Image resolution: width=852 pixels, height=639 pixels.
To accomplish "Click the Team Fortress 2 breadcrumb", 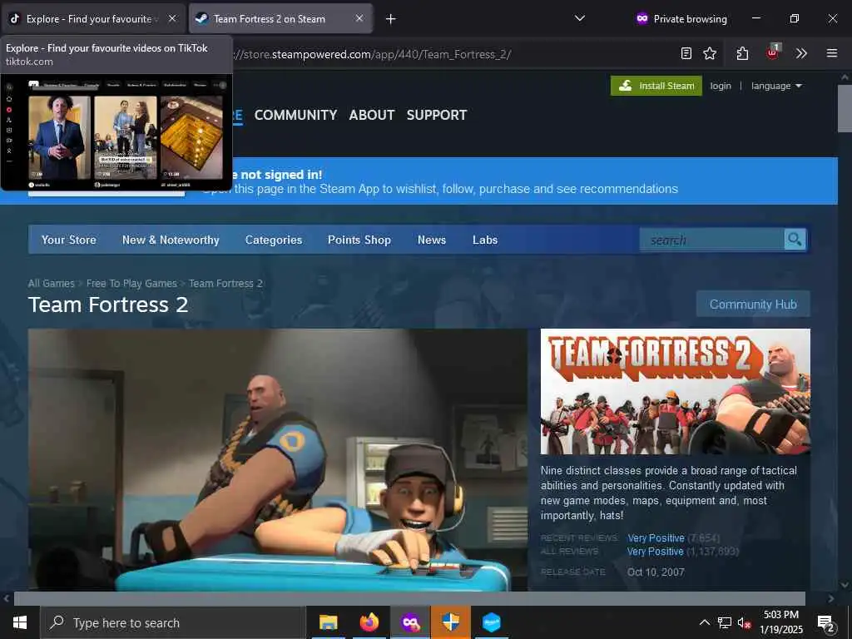I will coord(225,284).
